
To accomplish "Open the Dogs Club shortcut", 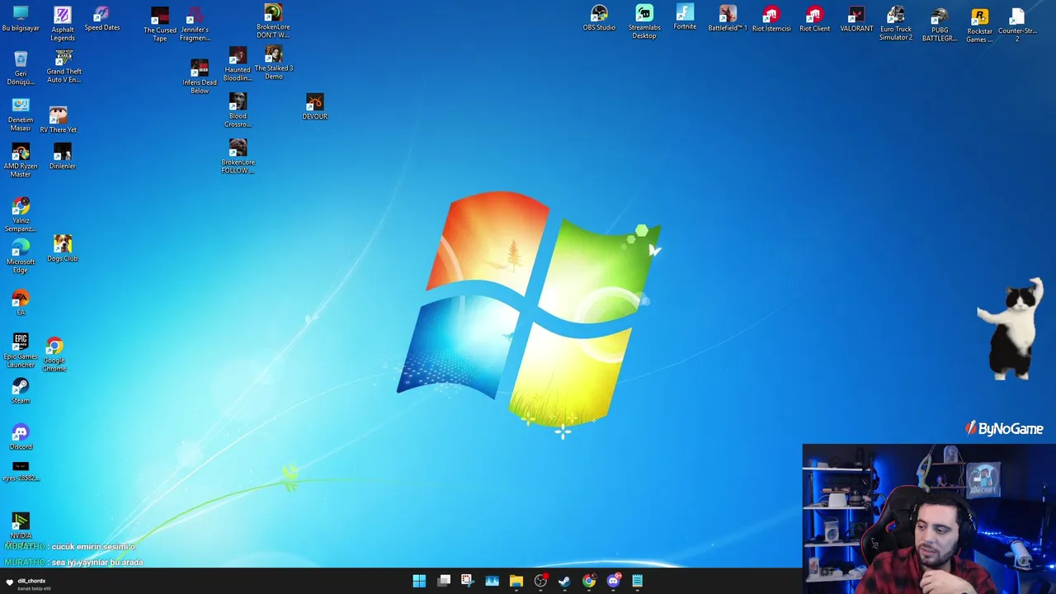I will (x=63, y=248).
